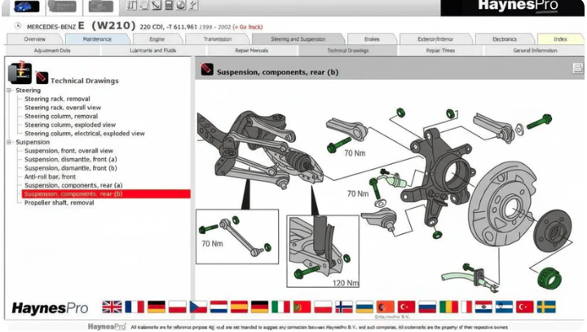Click the red drawing icon beside the Suspension title
This screenshot has width=587, height=332.
coord(207,69)
